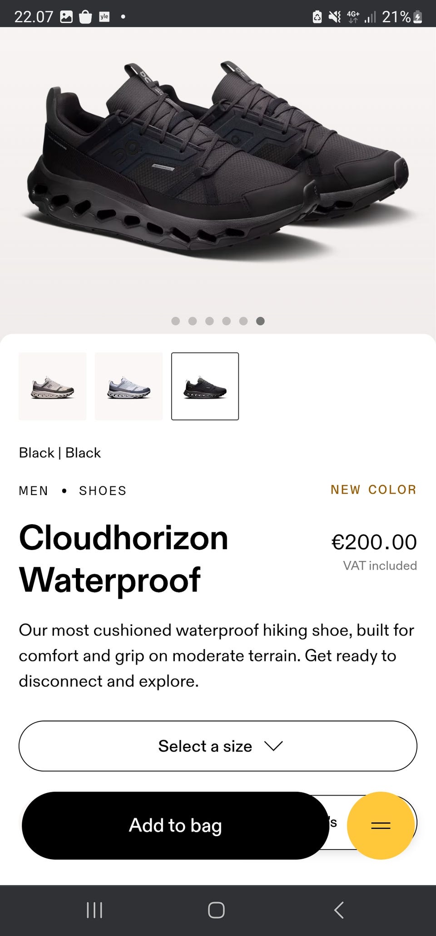Click the chevron next to Select a size
Viewport: 436px width, 936px height.
click(273, 746)
